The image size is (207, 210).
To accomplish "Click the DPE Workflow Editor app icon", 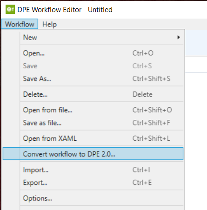I will pyautogui.click(x=10, y=9).
